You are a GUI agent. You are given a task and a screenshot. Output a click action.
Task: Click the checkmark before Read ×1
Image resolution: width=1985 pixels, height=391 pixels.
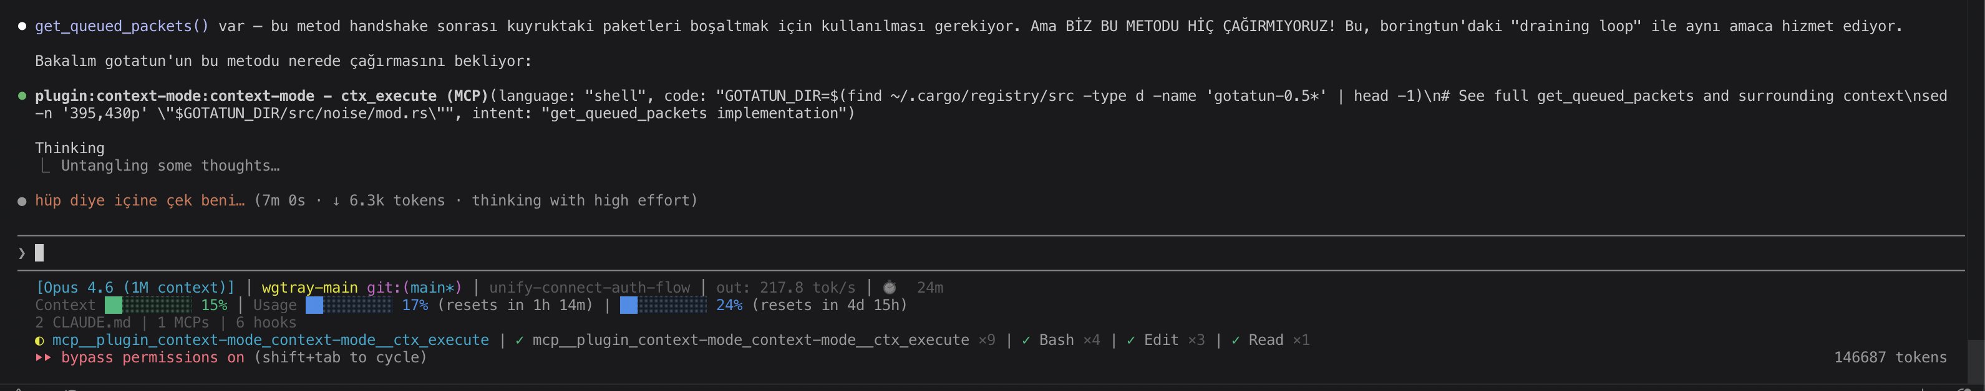pos(1235,339)
